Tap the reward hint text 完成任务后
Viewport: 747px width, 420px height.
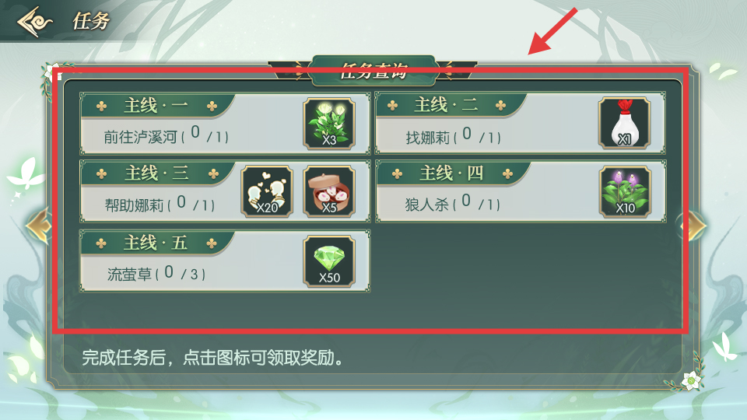(123, 358)
